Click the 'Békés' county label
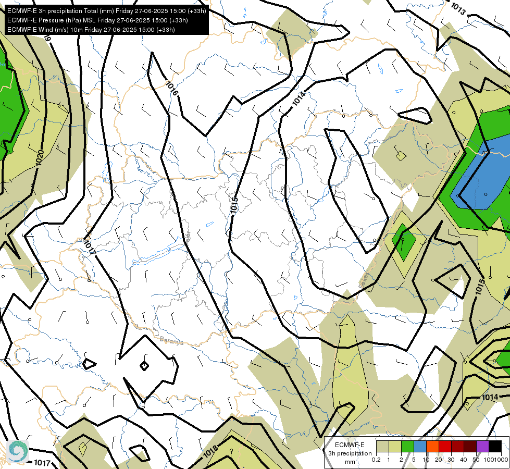 (x=364, y=280)
